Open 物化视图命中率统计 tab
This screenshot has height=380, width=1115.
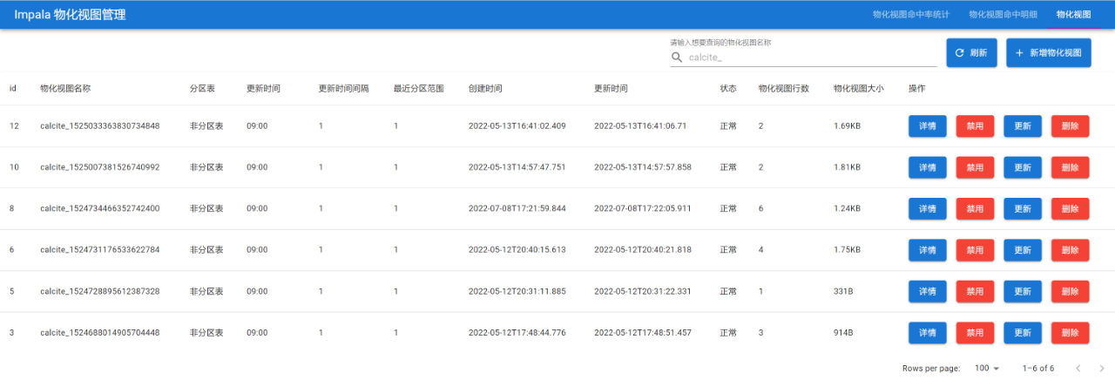click(911, 15)
